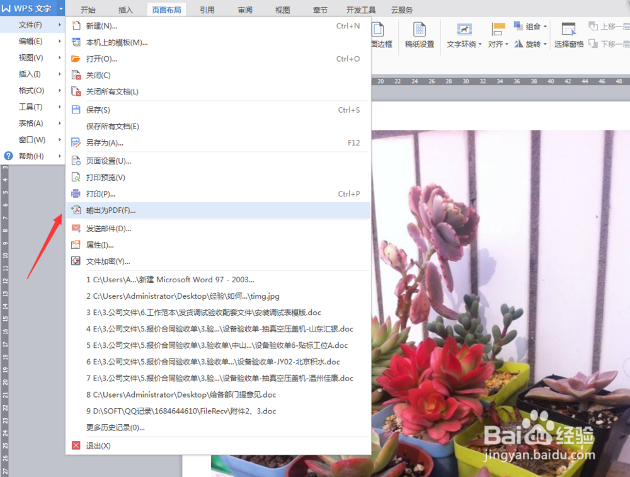Click the Save icon beside 保存(S)

pos(74,108)
